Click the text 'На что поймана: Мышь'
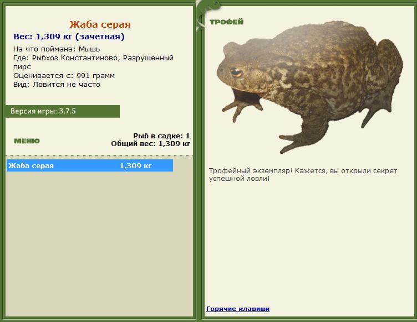The height and width of the screenshot is (322, 417). [57, 49]
